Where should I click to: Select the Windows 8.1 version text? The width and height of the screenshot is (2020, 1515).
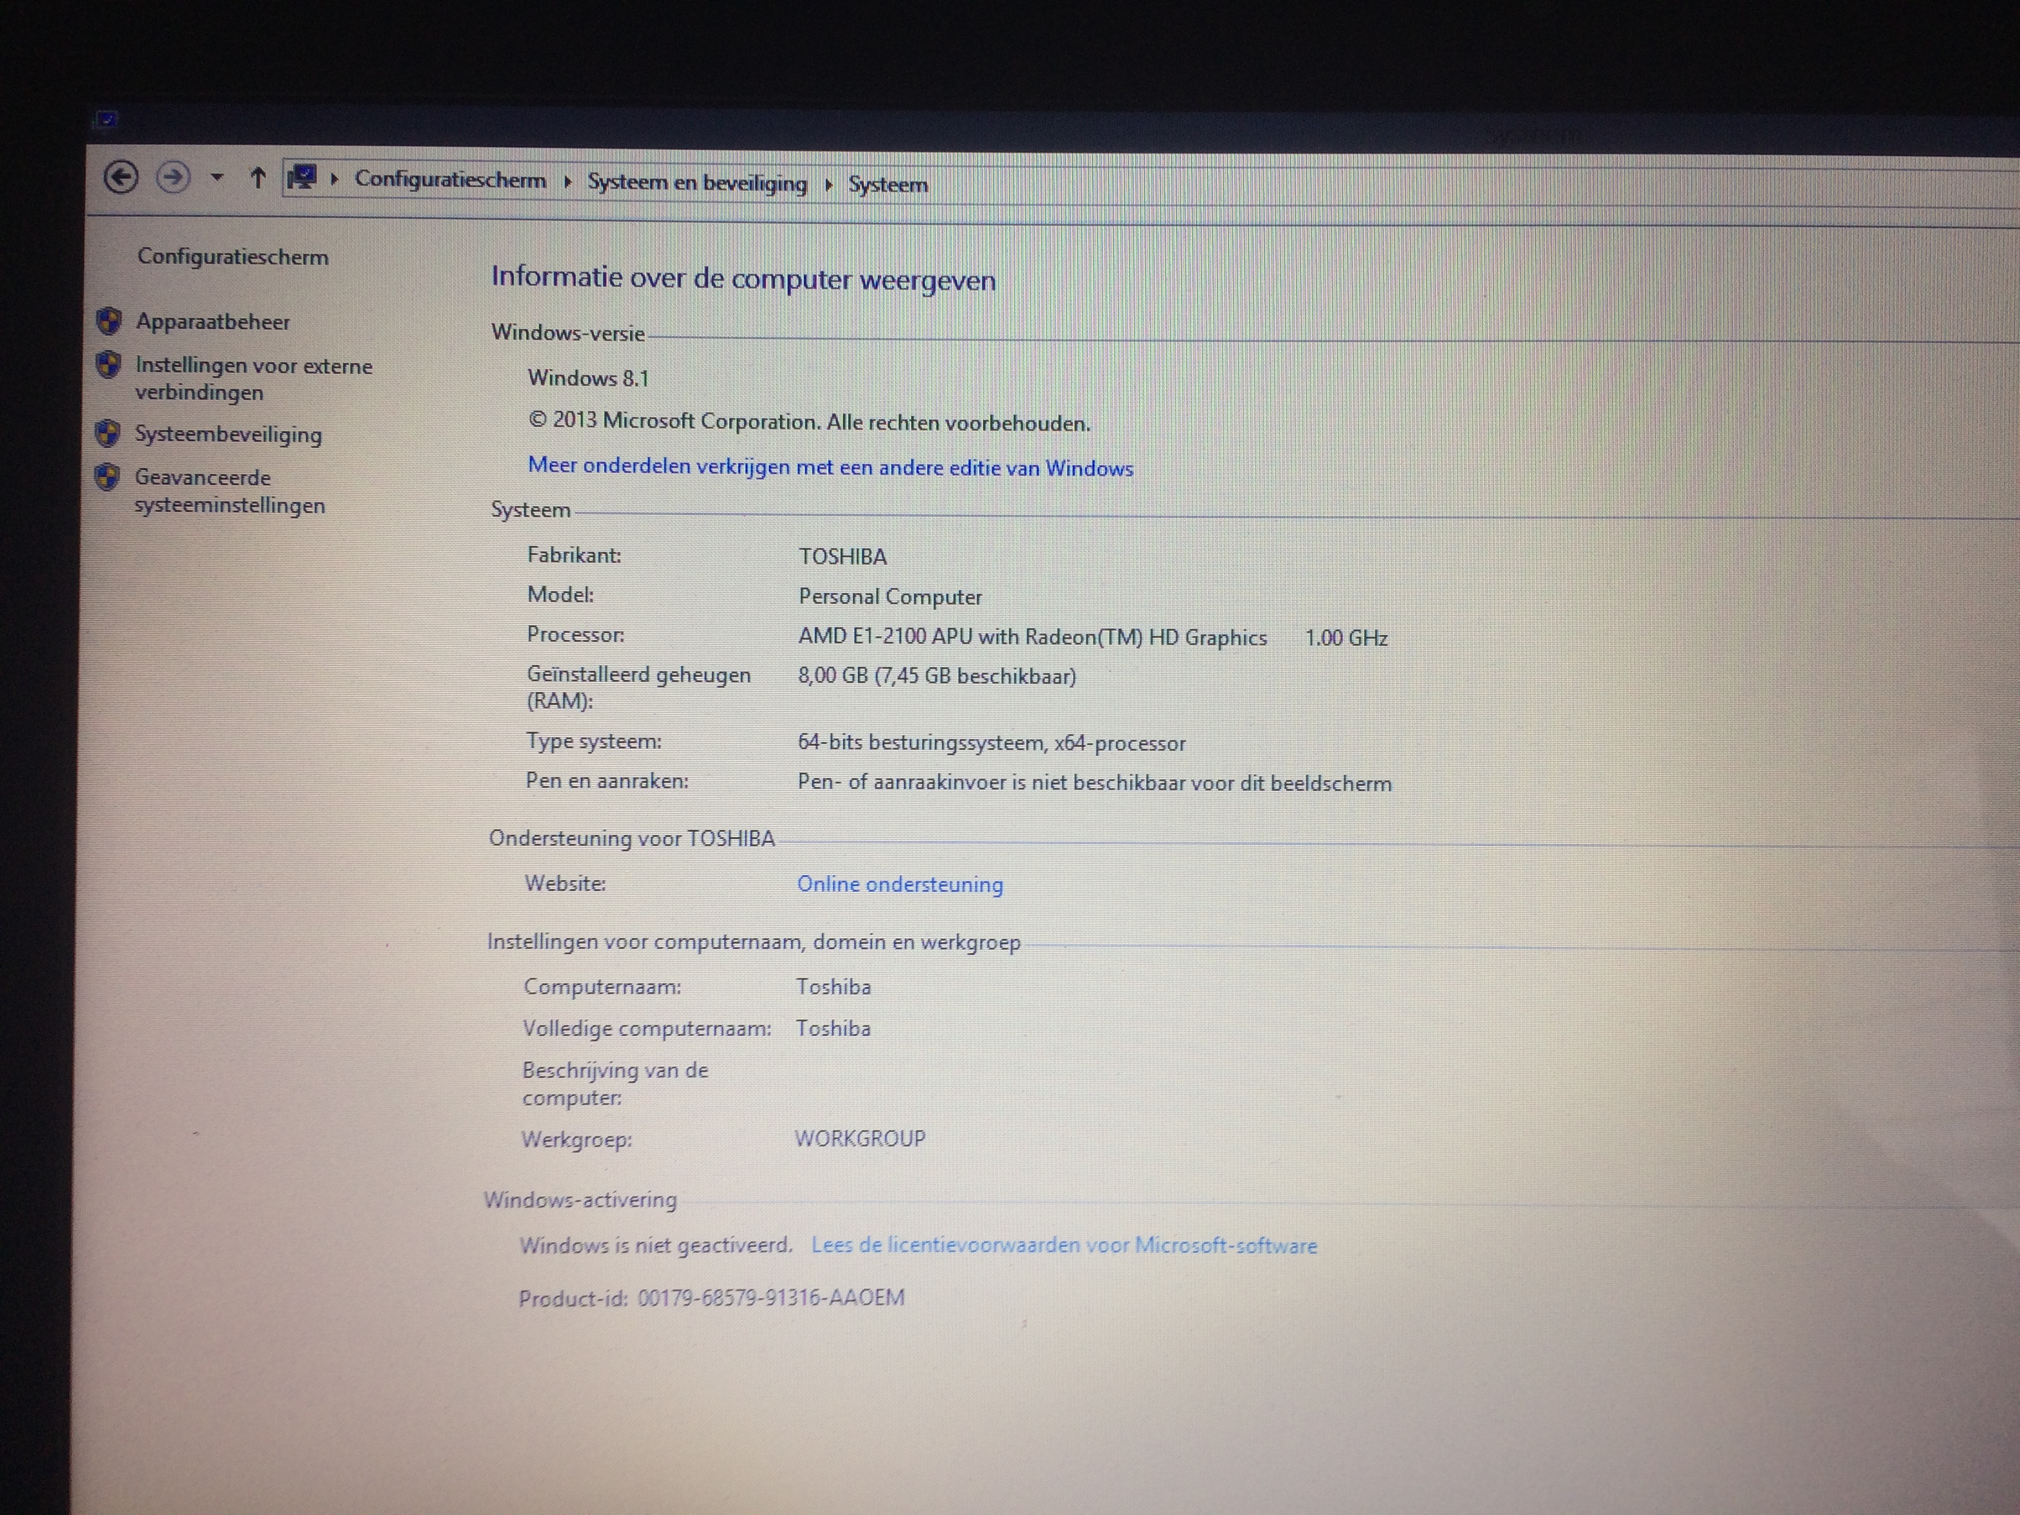pos(588,378)
